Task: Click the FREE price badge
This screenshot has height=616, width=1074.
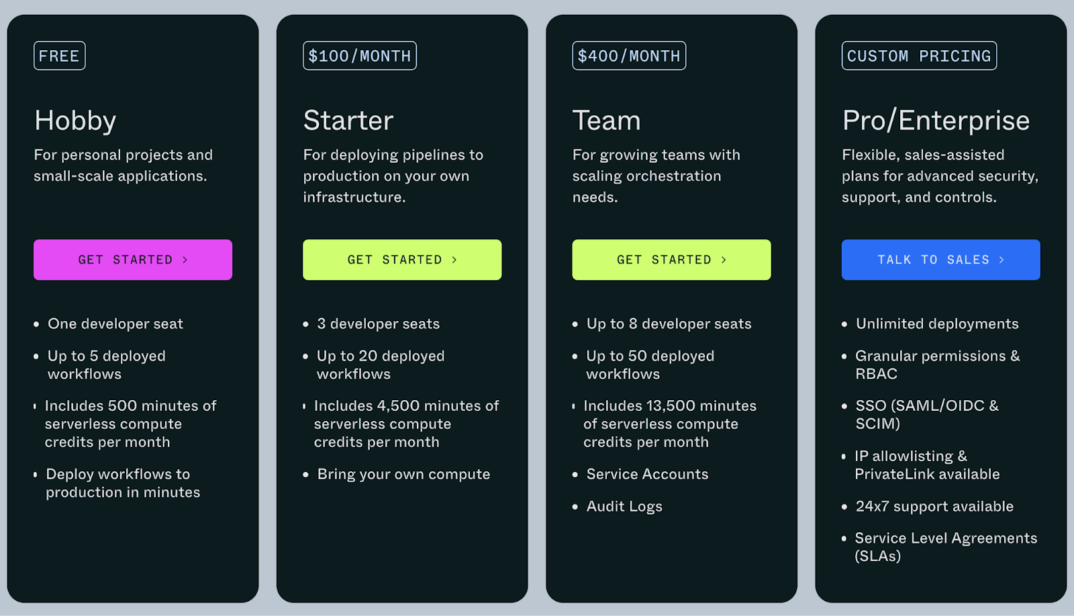Action: tap(59, 56)
